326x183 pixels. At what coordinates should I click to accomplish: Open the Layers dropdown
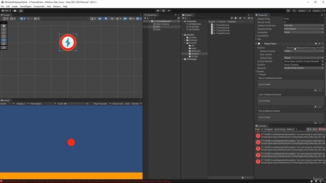click(305, 11)
